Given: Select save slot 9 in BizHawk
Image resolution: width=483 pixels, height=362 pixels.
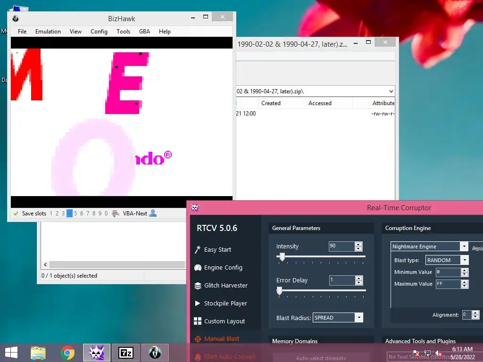Looking at the screenshot, I should (x=100, y=214).
